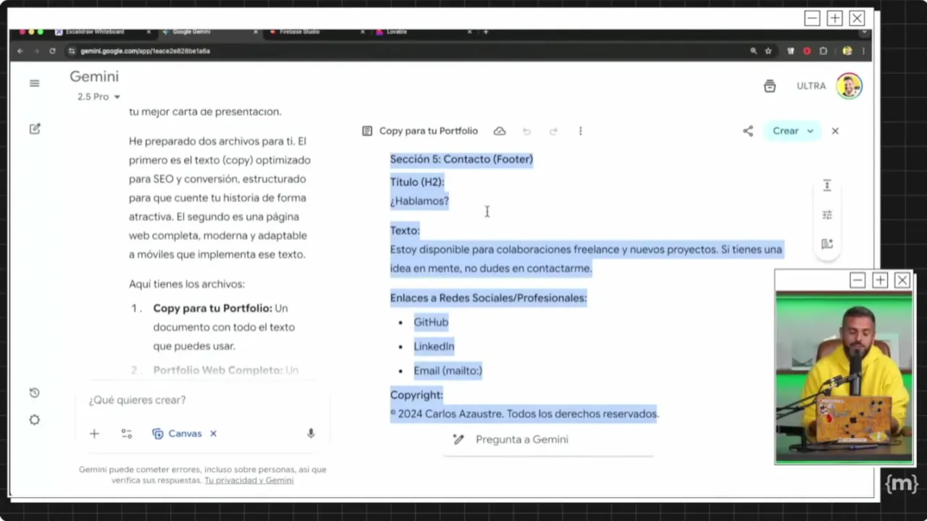Viewport: 927px width, 521px height.
Task: Open the Chrome three-dot menu
Action: pos(863,51)
